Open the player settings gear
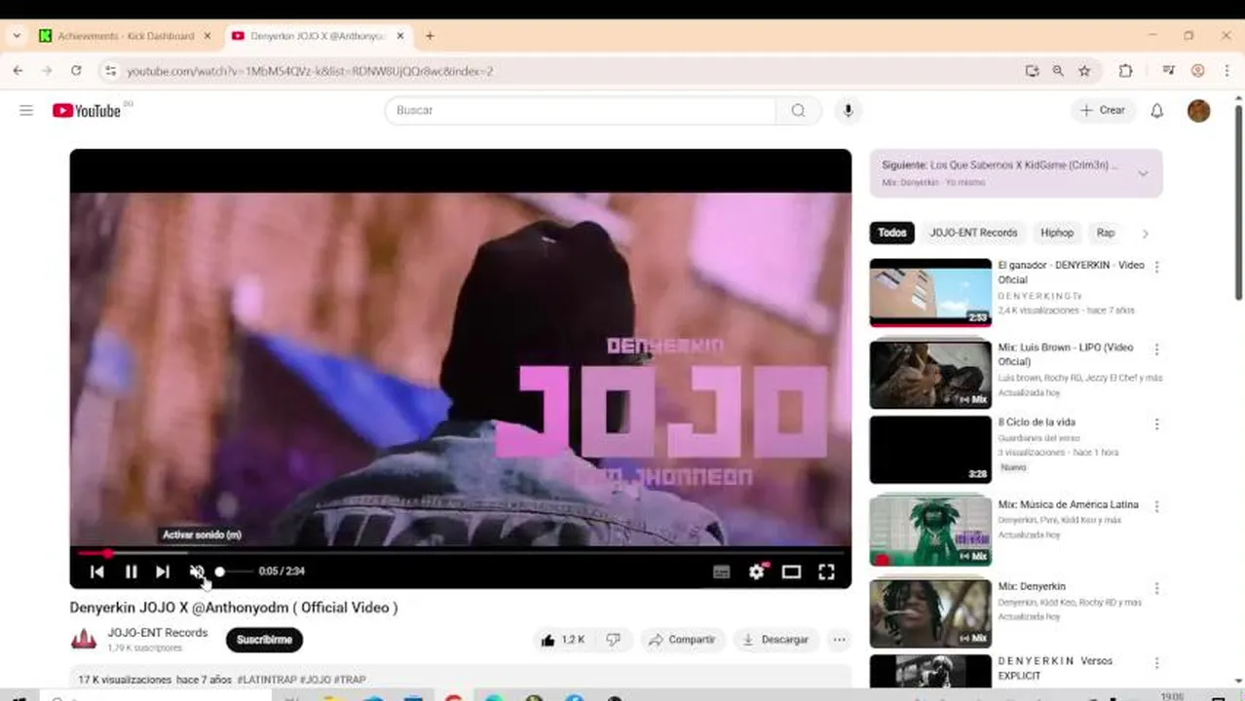This screenshot has height=701, width=1245. [757, 572]
